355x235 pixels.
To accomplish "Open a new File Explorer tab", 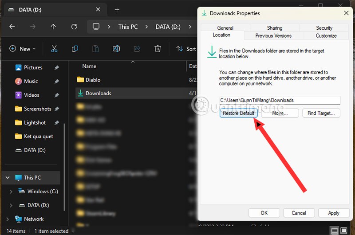I will 117,9.
